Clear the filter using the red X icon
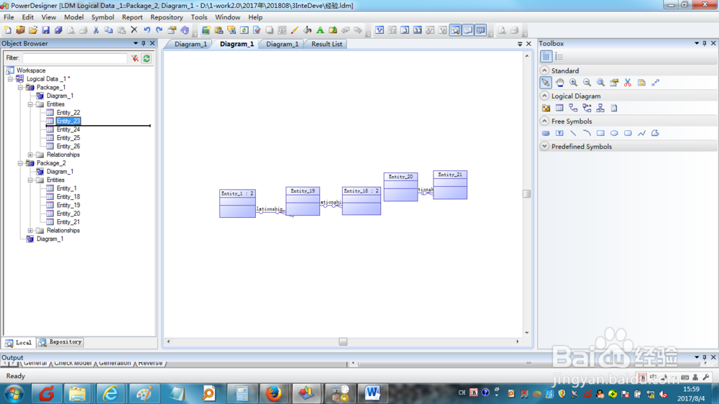The image size is (719, 404). coord(135,58)
